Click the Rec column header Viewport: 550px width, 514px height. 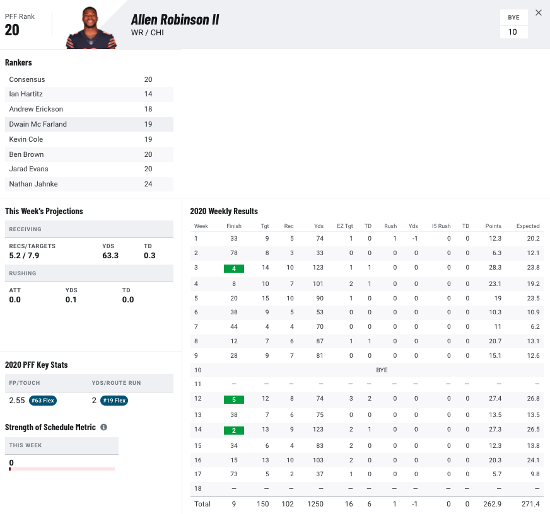tap(289, 226)
